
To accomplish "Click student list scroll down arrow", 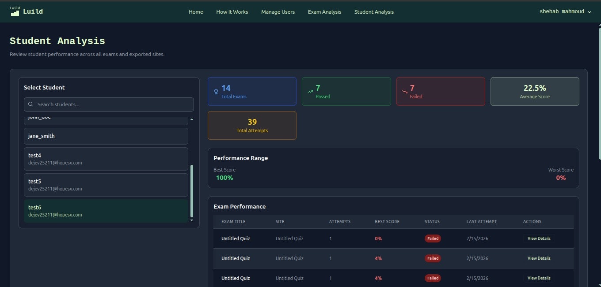I will coord(191,220).
